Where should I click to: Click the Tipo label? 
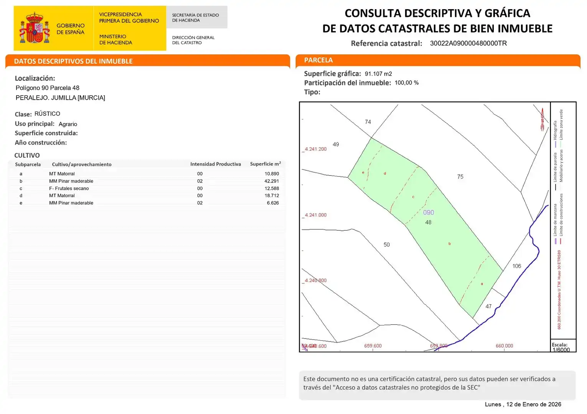pos(312,92)
